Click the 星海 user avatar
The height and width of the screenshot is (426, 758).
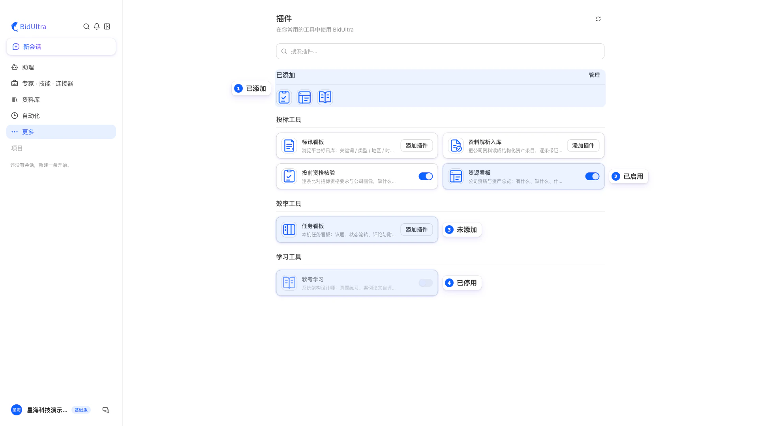coord(17,410)
